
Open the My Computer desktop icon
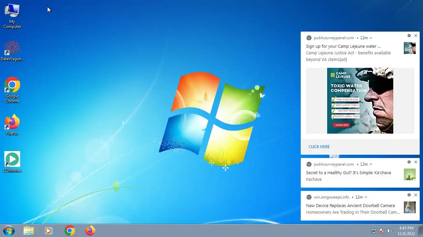coord(12,16)
